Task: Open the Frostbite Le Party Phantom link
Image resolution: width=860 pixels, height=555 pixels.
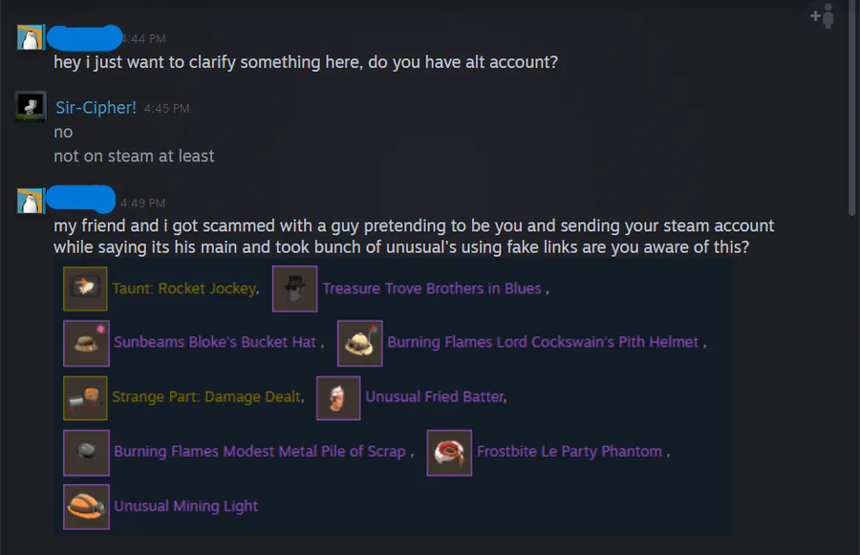Action: (x=570, y=451)
